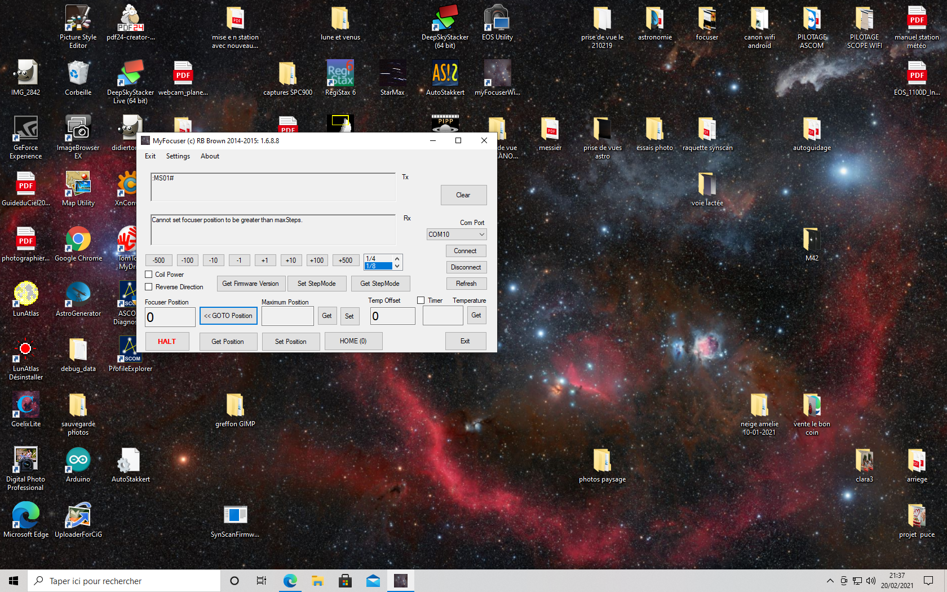This screenshot has height=592, width=947.
Task: Launch StarMax from the desktop
Action: 392,78
